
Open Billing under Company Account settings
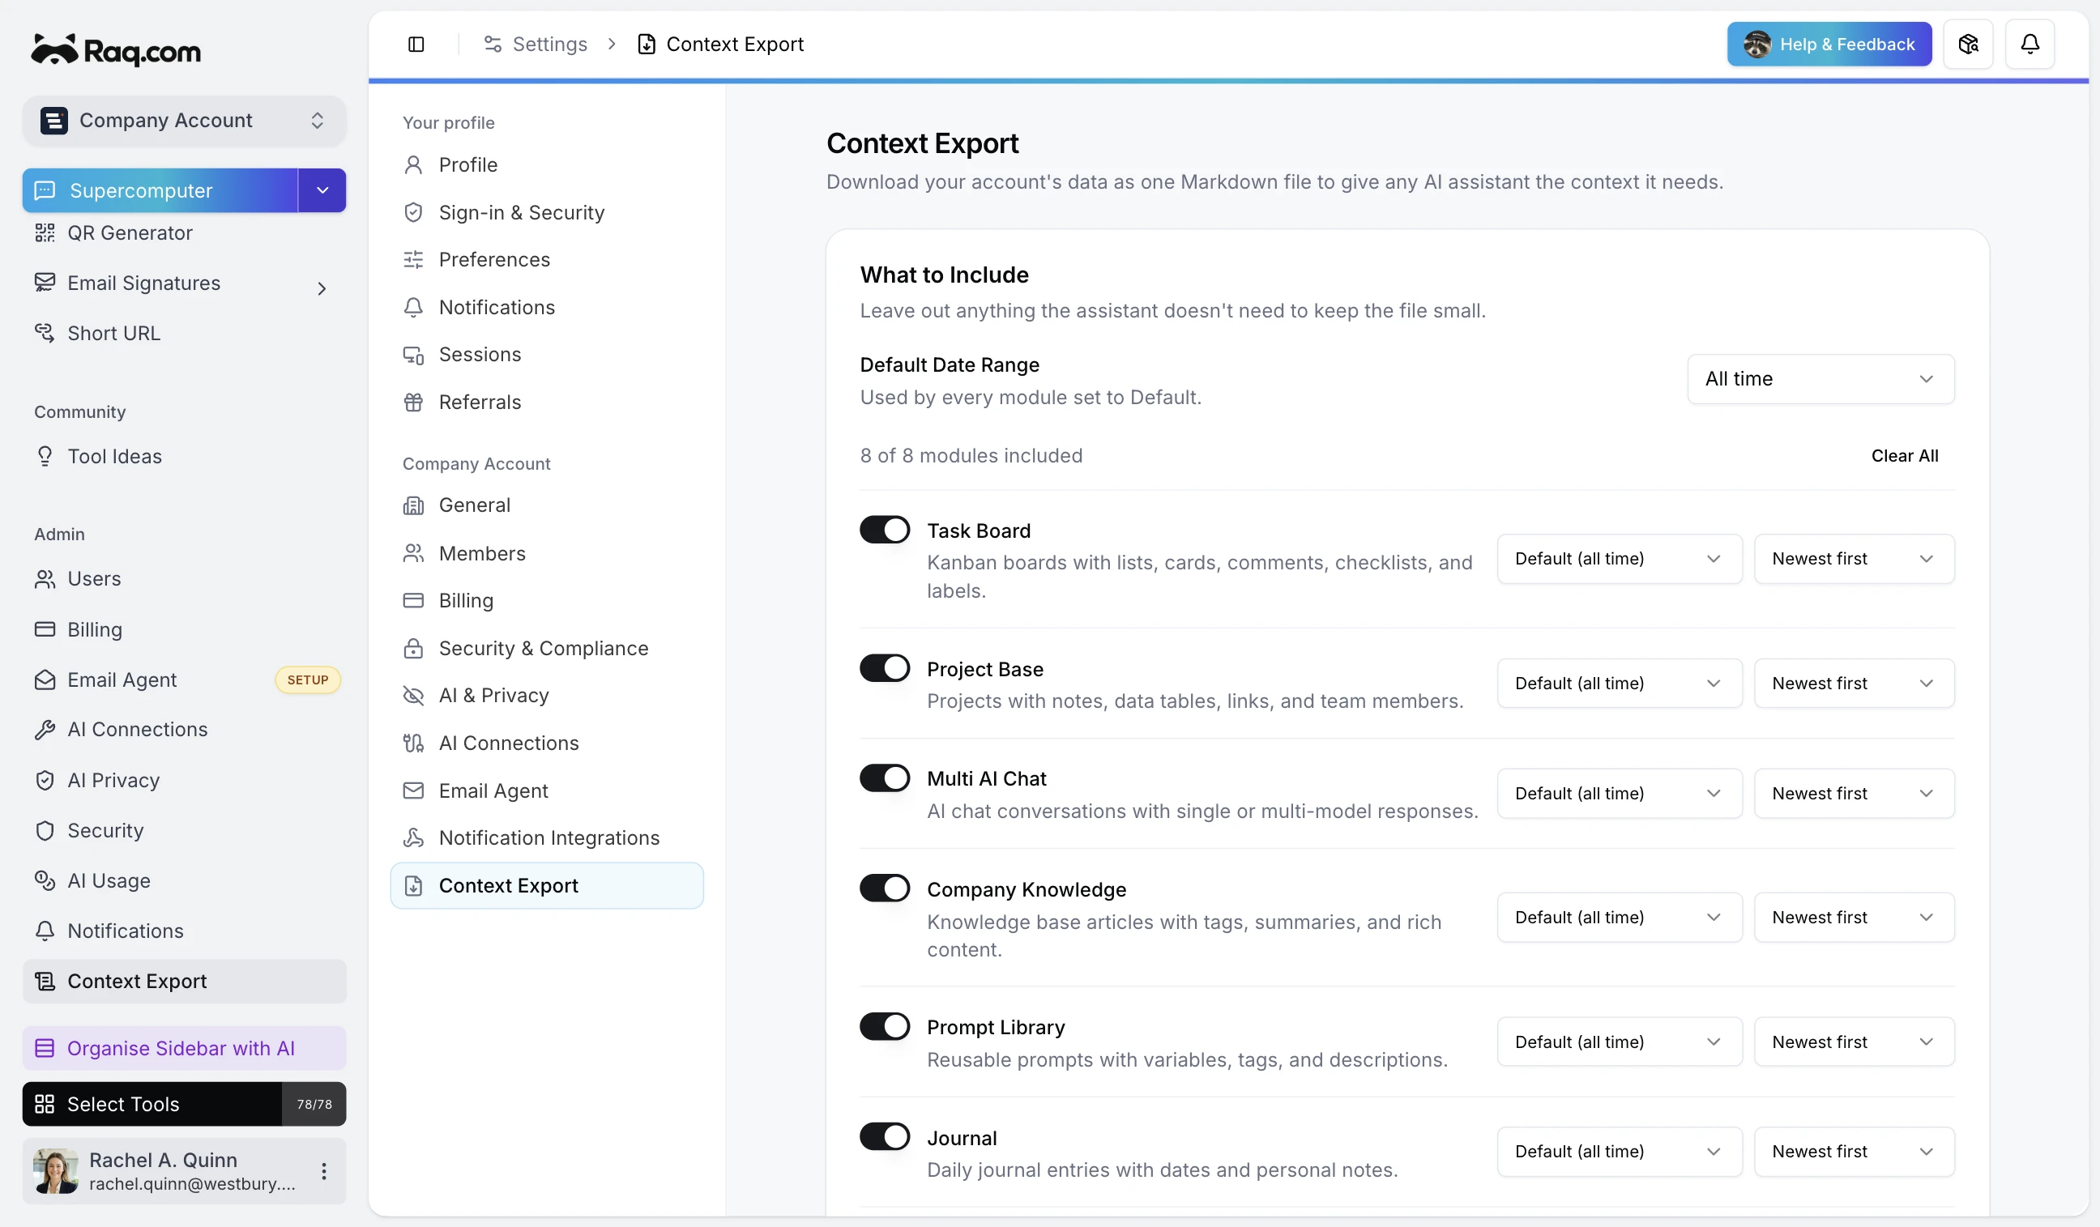point(547,601)
